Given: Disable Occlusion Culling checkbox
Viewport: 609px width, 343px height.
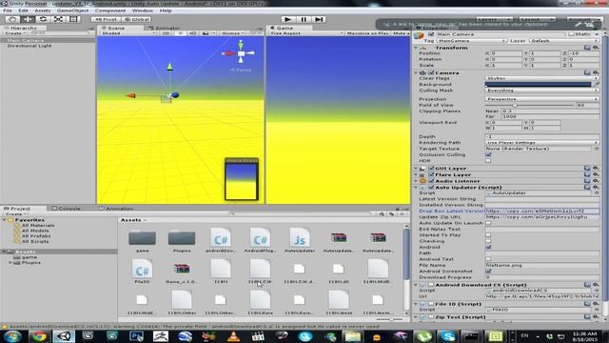Looking at the screenshot, I should point(488,154).
